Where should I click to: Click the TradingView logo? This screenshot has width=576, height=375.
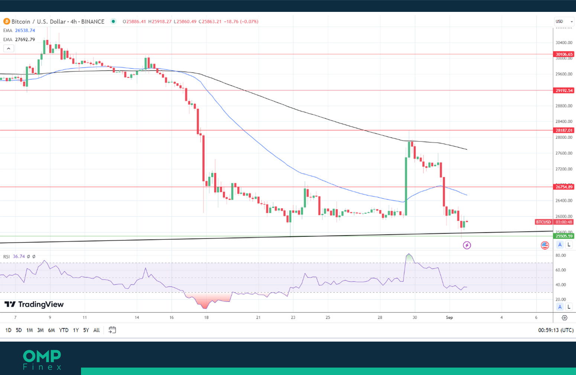[x=34, y=304]
